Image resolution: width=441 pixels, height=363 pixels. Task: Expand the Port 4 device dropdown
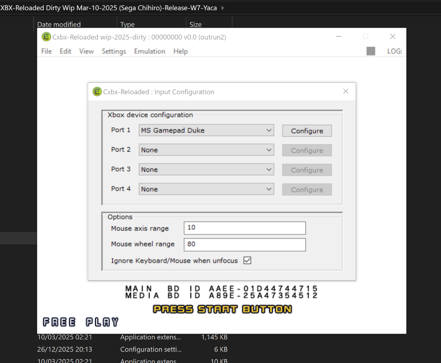click(x=206, y=189)
